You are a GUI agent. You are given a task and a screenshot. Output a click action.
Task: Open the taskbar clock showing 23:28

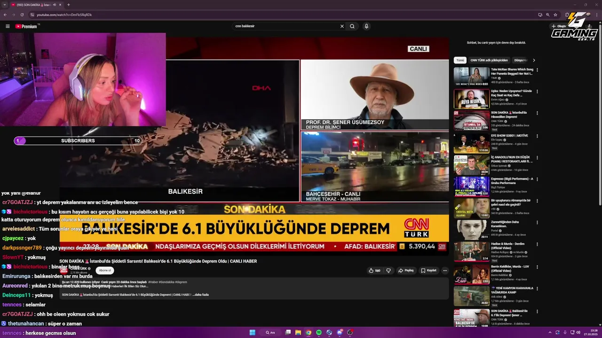coord(590,332)
